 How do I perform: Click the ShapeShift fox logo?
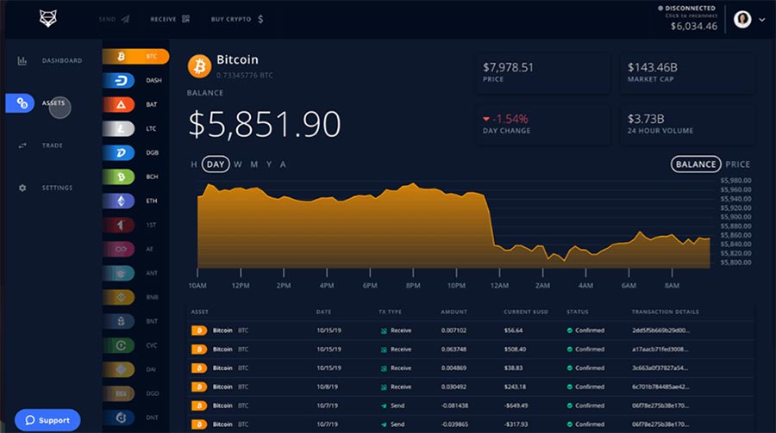click(x=48, y=19)
